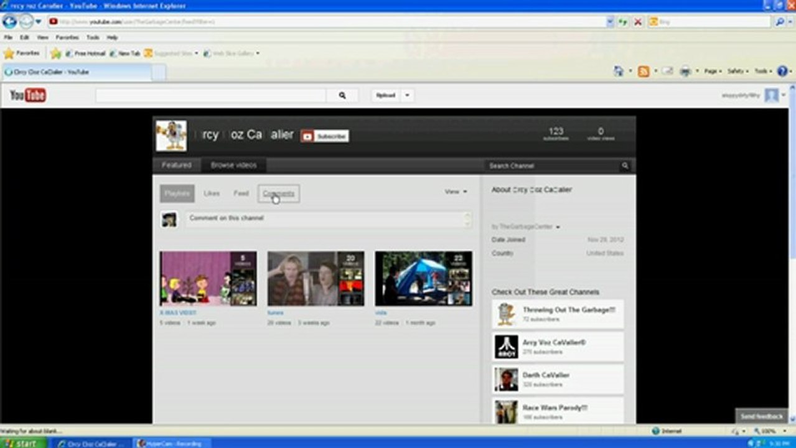Go back with the IE back arrow
Image resolution: width=796 pixels, height=448 pixels.
point(9,22)
